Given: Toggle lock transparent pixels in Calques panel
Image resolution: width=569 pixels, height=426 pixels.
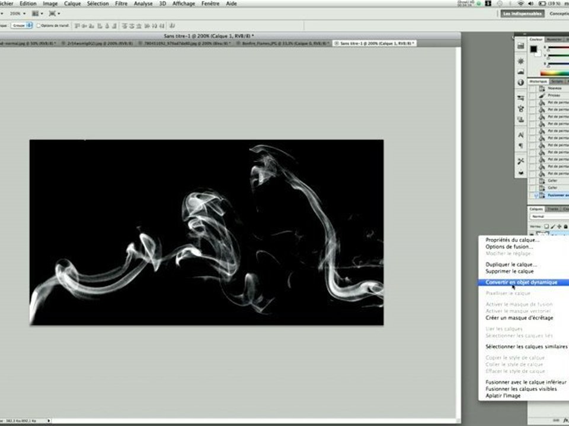Looking at the screenshot, I should tap(546, 227).
